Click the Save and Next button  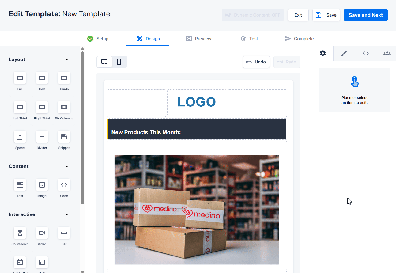[366, 15]
